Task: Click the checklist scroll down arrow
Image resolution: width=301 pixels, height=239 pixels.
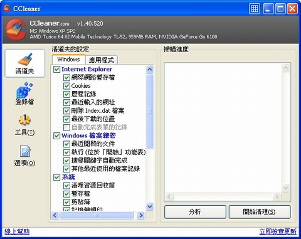Action: (150, 206)
